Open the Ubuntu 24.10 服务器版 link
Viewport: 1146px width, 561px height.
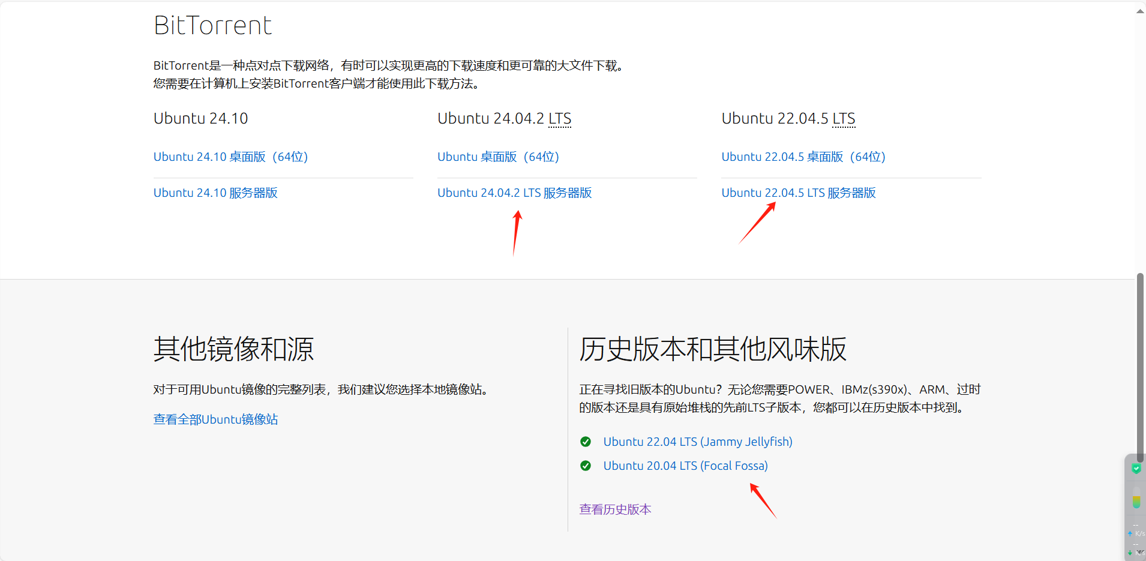click(x=215, y=193)
